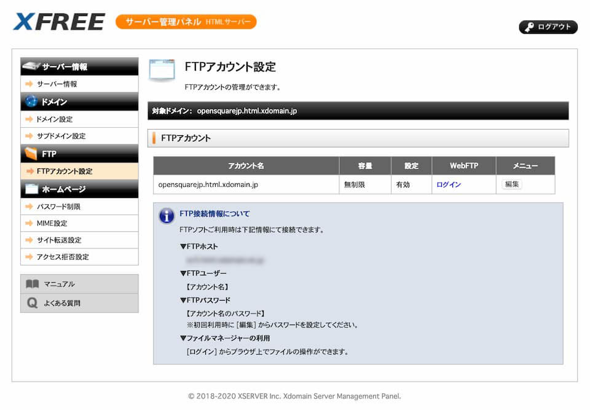Click the globe icon beside ドメイン header

pyautogui.click(x=31, y=101)
